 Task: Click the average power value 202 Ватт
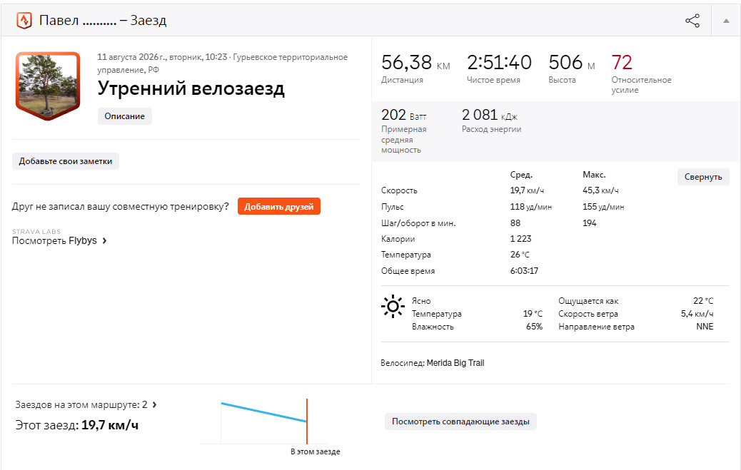403,115
